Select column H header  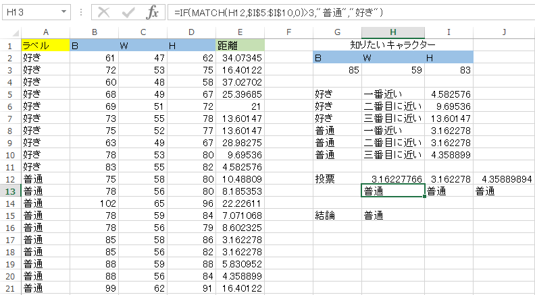pyautogui.click(x=393, y=32)
